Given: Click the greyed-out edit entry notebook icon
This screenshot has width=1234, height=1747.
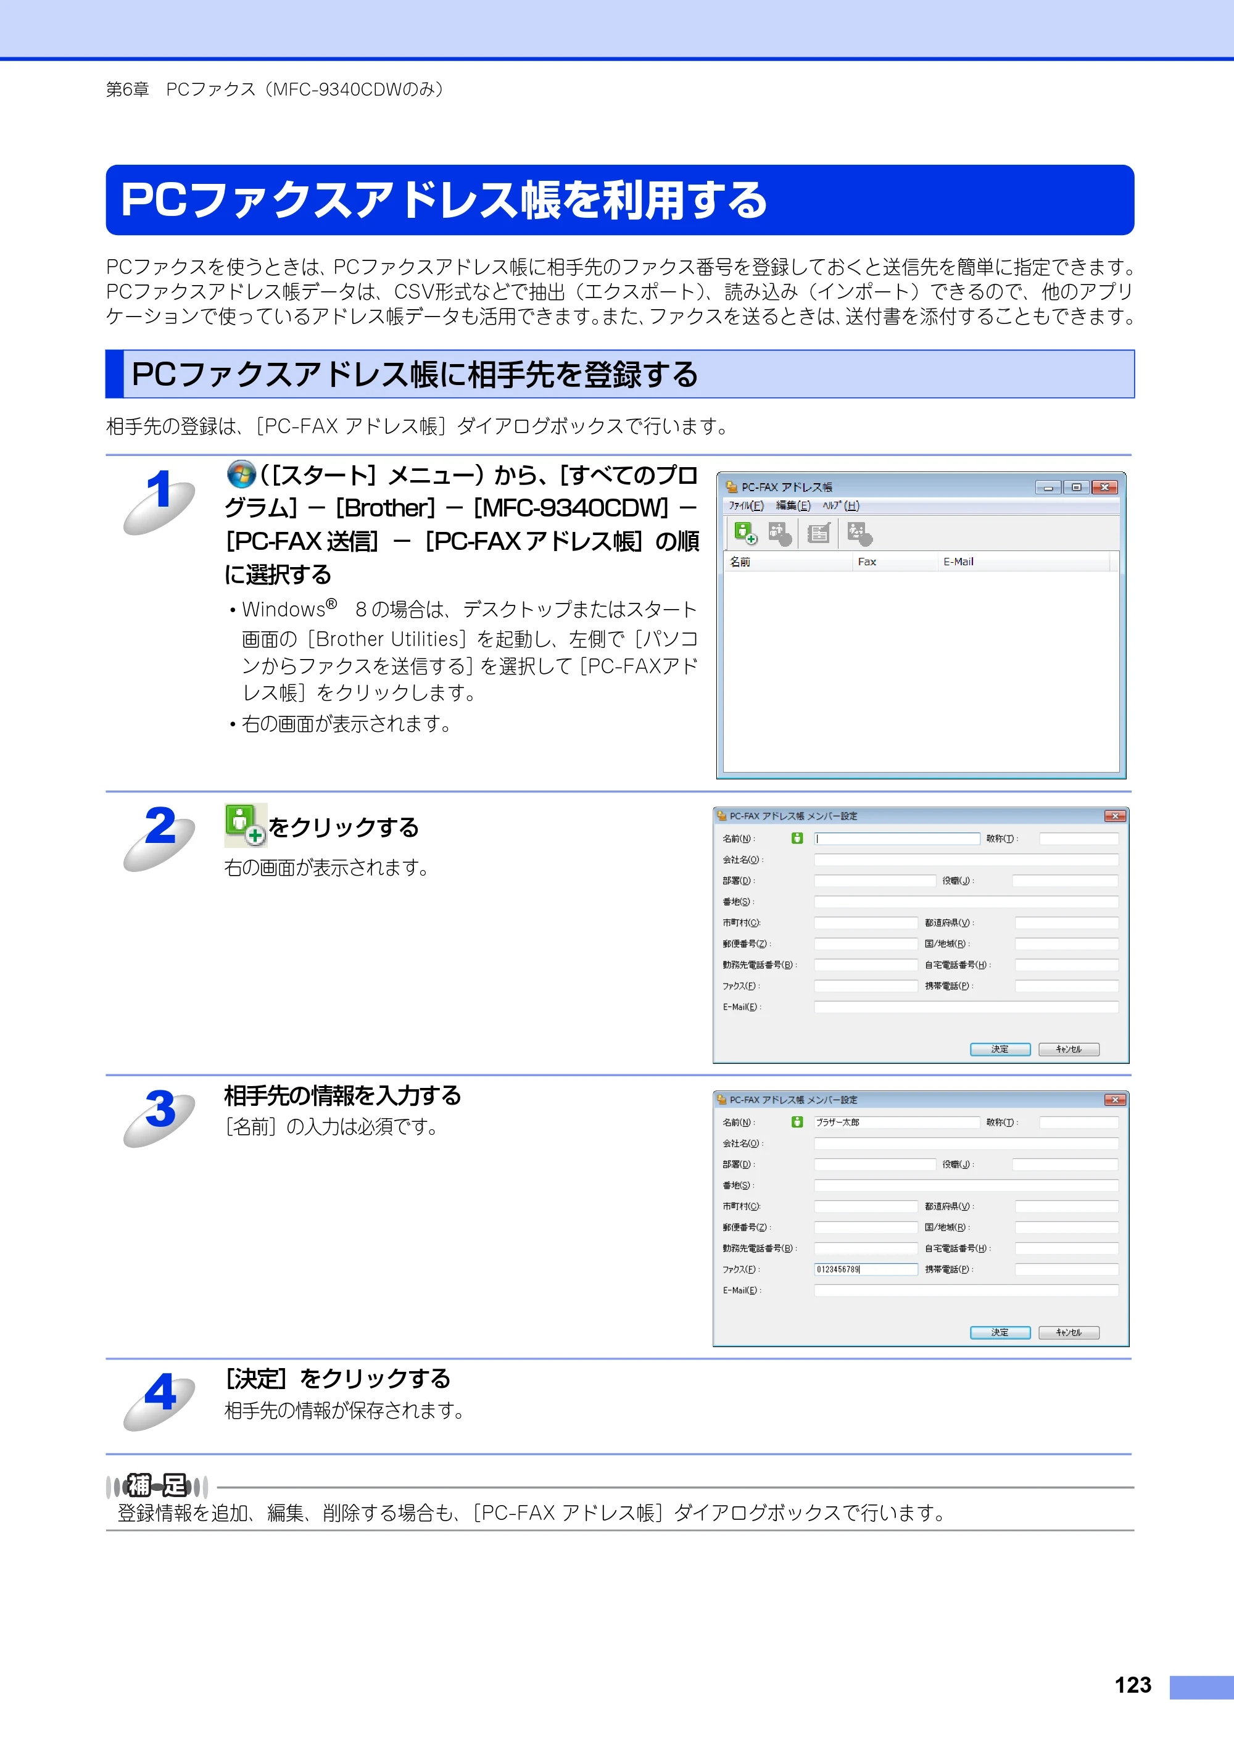Looking at the screenshot, I should [x=819, y=533].
